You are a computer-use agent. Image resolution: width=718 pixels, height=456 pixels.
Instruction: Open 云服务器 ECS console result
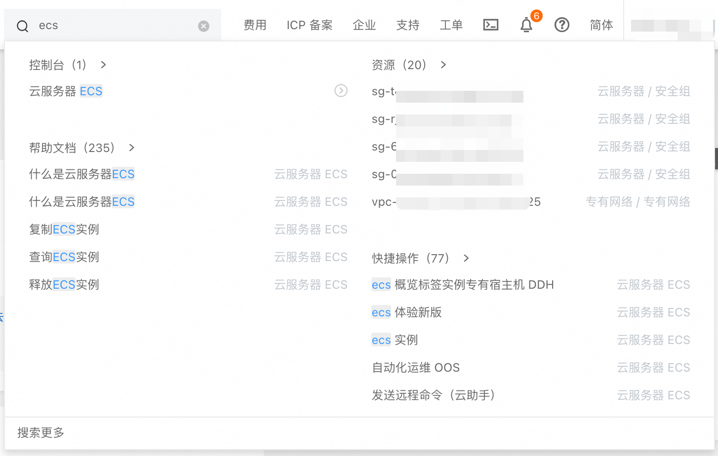[x=66, y=91]
